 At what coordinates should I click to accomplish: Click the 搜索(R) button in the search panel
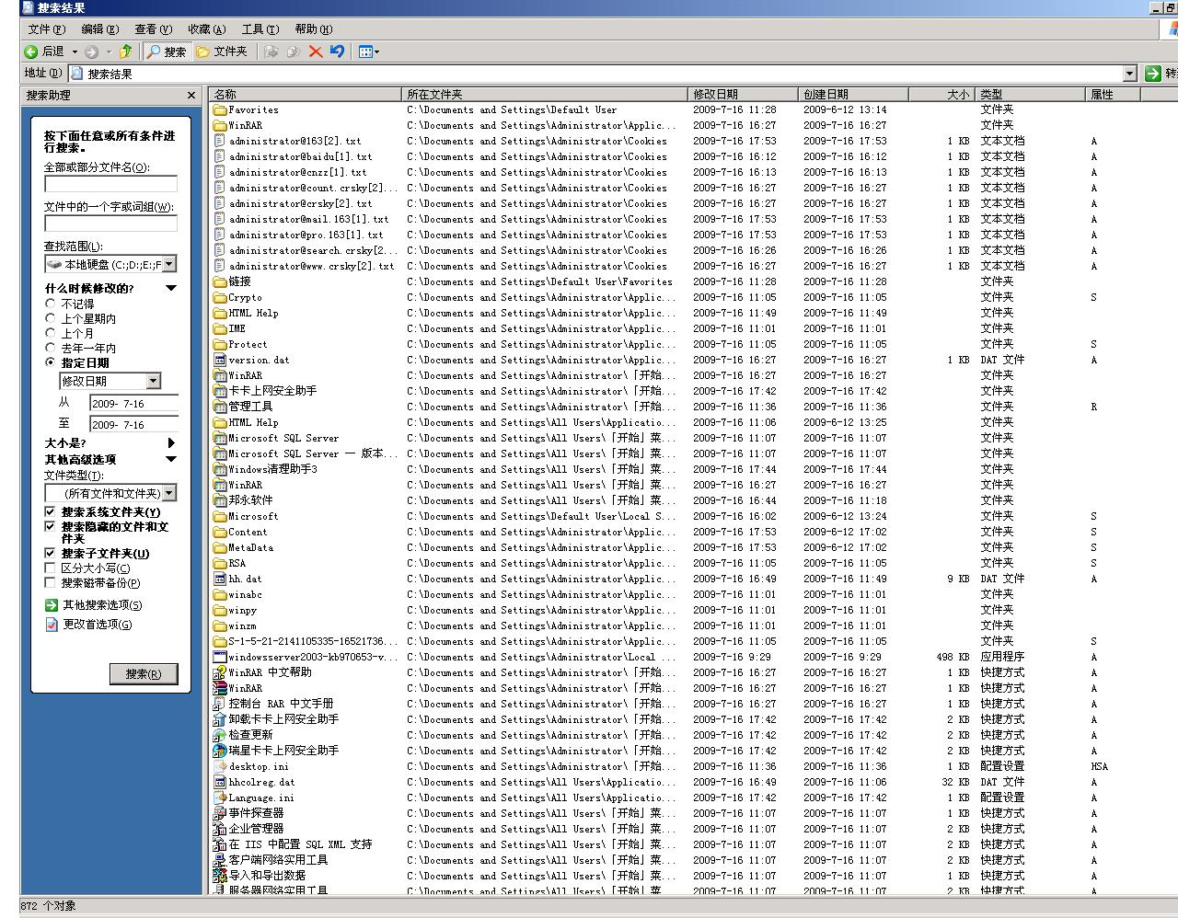[144, 673]
